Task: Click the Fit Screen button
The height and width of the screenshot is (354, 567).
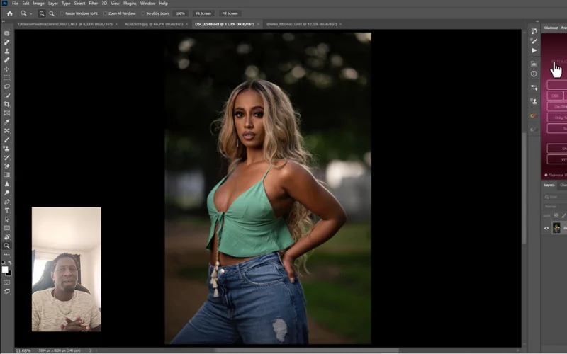Action: [203, 13]
